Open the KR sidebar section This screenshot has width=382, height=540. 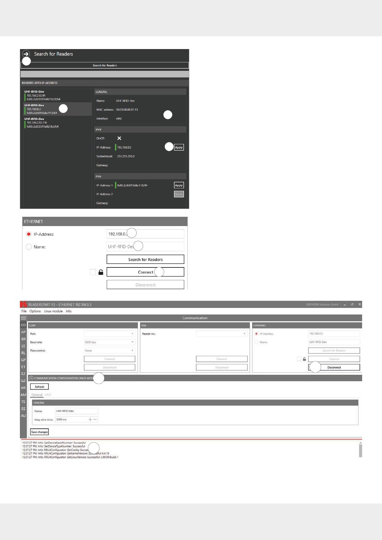(x=23, y=388)
